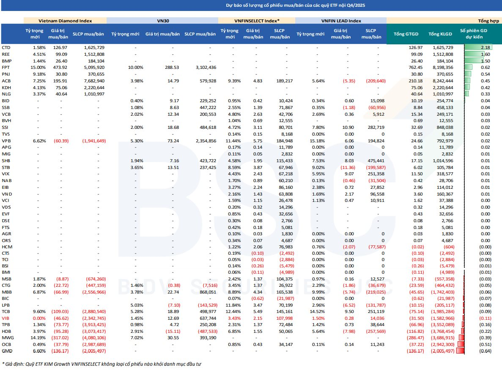Click the green data bar in CTD row
The height and width of the screenshot is (370, 502).
coord(478,48)
